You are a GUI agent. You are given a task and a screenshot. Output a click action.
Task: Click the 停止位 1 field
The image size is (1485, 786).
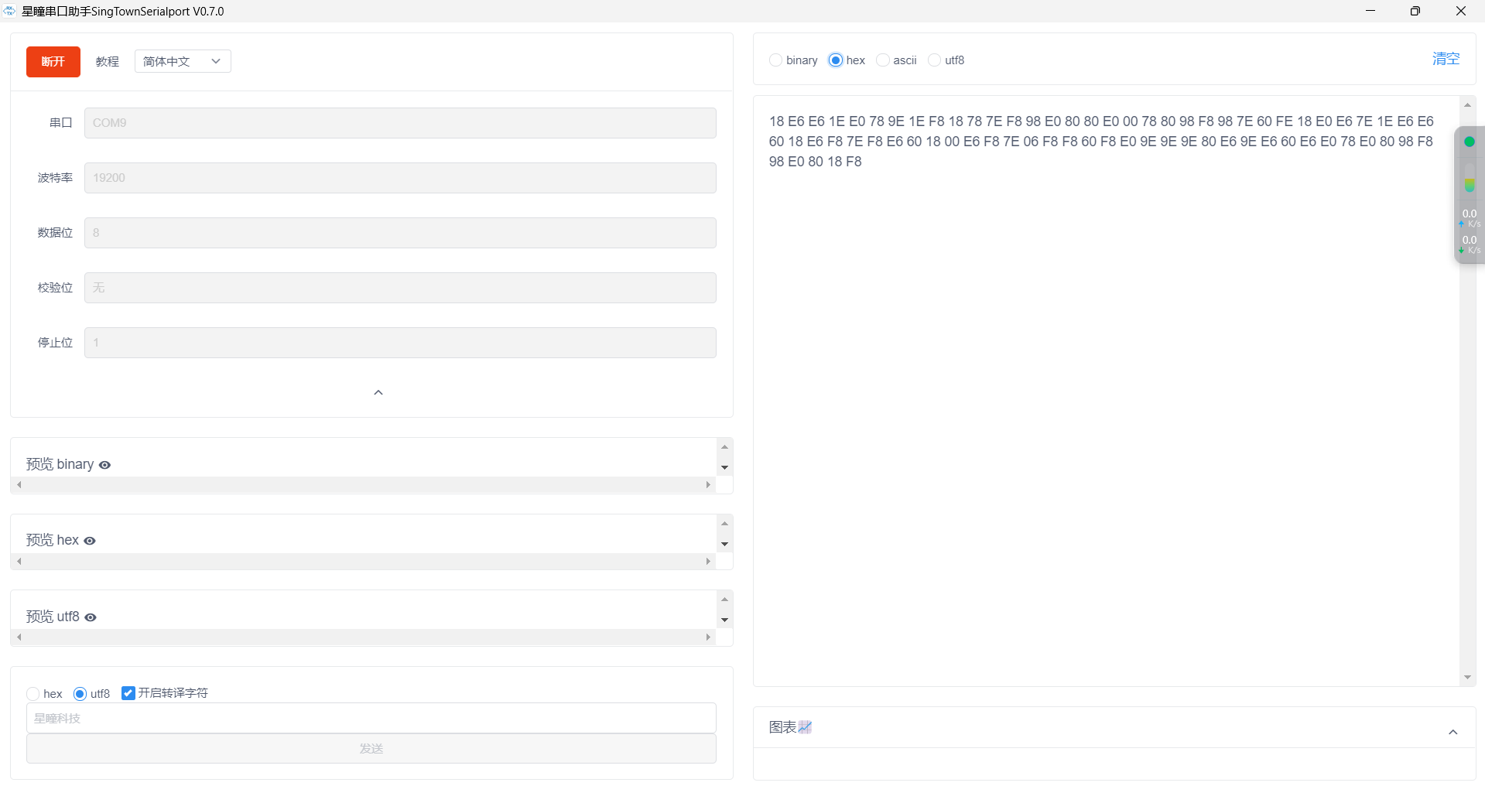[400, 343]
